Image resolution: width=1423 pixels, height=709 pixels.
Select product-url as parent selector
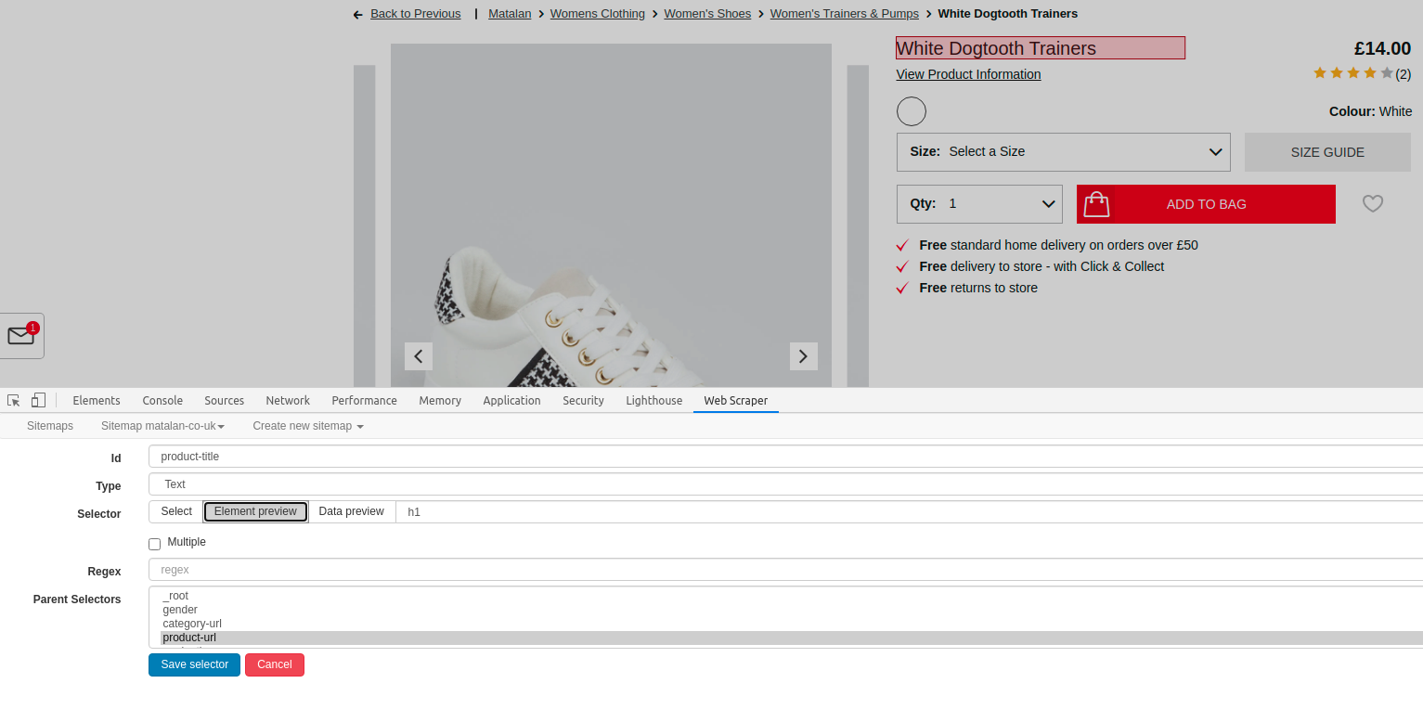coord(189,637)
